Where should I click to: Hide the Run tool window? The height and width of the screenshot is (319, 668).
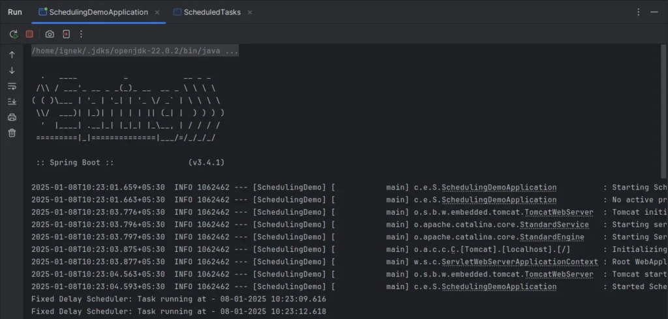pos(654,12)
